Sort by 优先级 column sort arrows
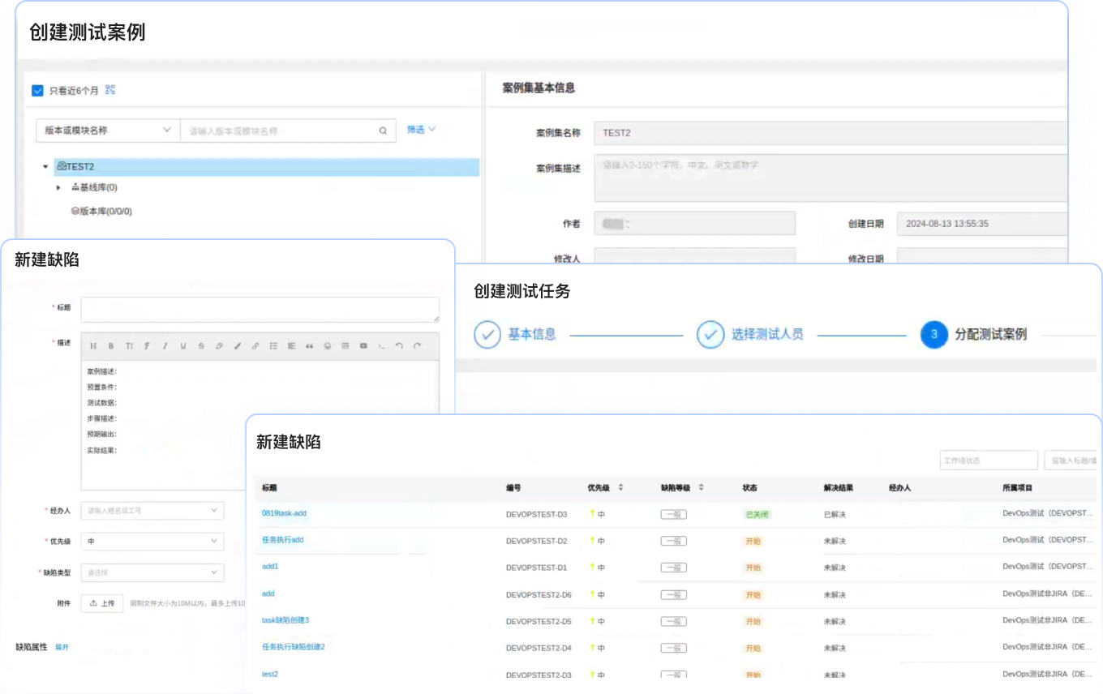Image resolution: width=1103 pixels, height=694 pixels. coord(620,488)
